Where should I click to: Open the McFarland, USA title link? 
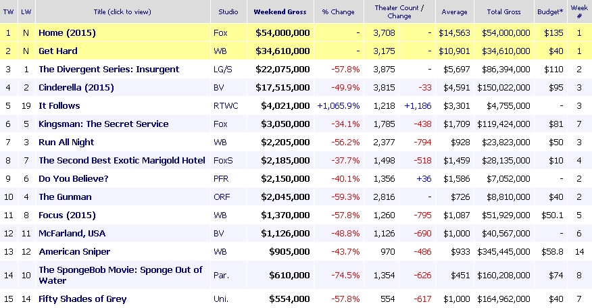(72, 233)
